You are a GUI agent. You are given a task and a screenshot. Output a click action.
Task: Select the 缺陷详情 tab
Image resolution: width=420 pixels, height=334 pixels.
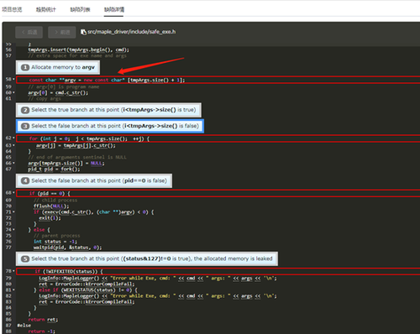click(114, 9)
